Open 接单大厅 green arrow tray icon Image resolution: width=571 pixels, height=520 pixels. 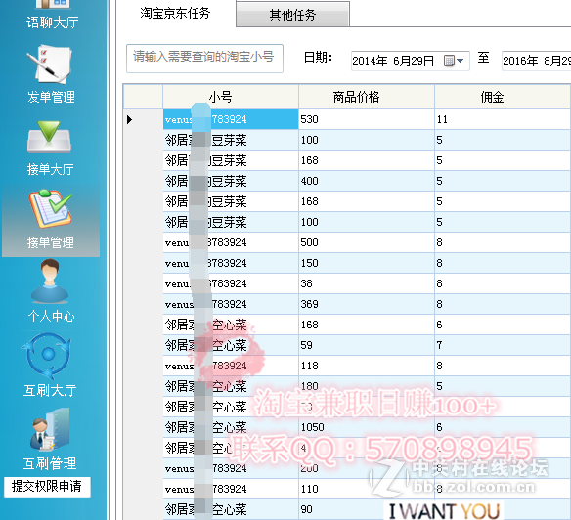[49, 137]
